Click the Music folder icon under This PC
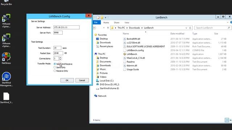 point(98,69)
